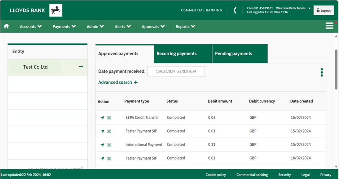Image resolution: width=339 pixels, height=179 pixels.
Task: Open the Privacy footer link
Action: point(326,175)
